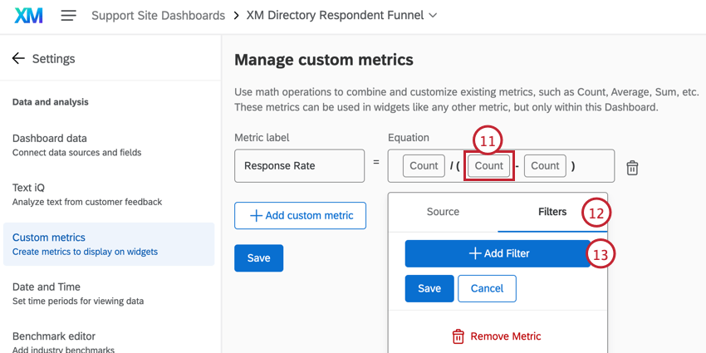
Task: Open Date and Time settings
Action: [47, 293]
